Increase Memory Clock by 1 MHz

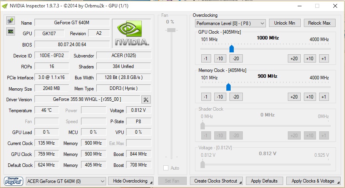[x=323, y=97]
